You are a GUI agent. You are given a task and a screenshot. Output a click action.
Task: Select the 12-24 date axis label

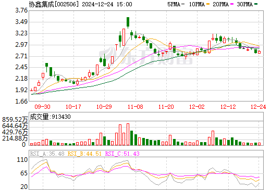(258, 107)
